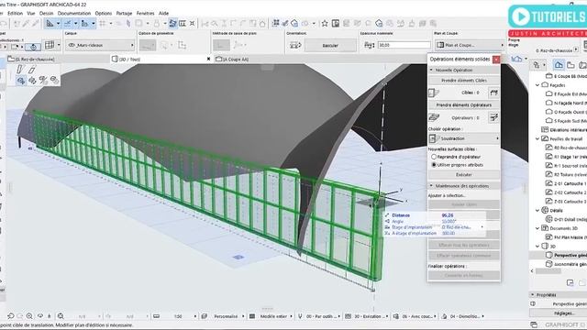The image size is (587, 330).
Task: Click the Basculer button
Action: [x=330, y=45]
